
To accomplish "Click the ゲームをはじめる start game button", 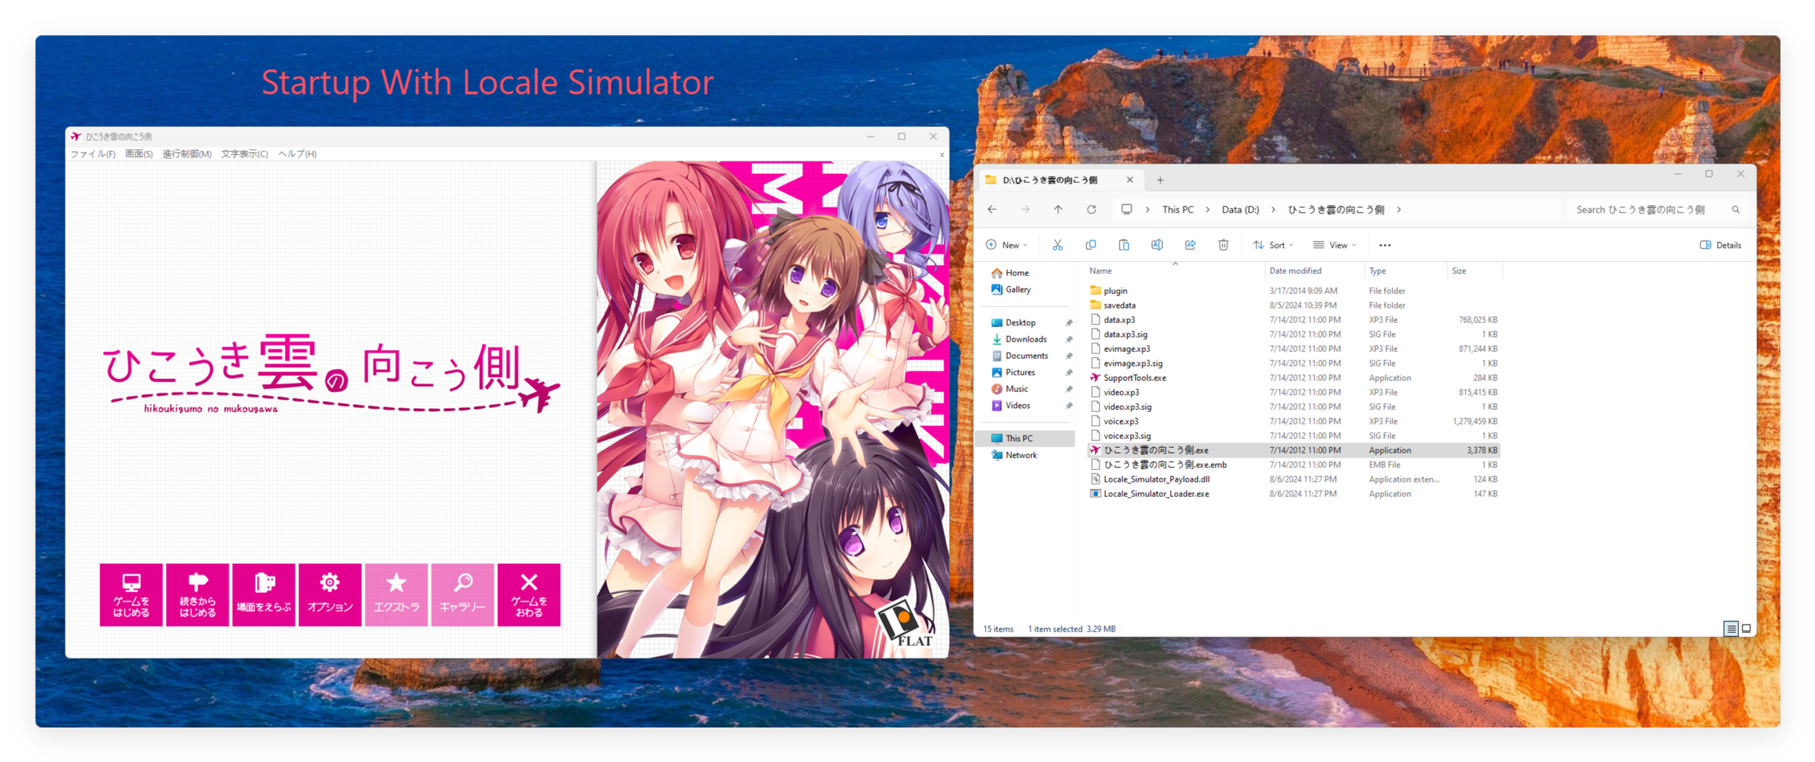I will click(x=131, y=594).
